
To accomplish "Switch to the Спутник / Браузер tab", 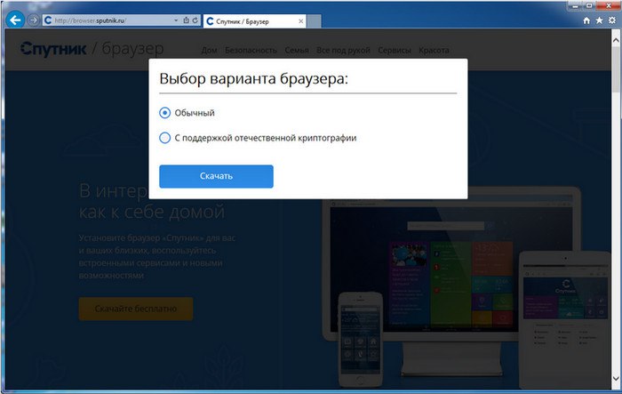I will [x=254, y=21].
